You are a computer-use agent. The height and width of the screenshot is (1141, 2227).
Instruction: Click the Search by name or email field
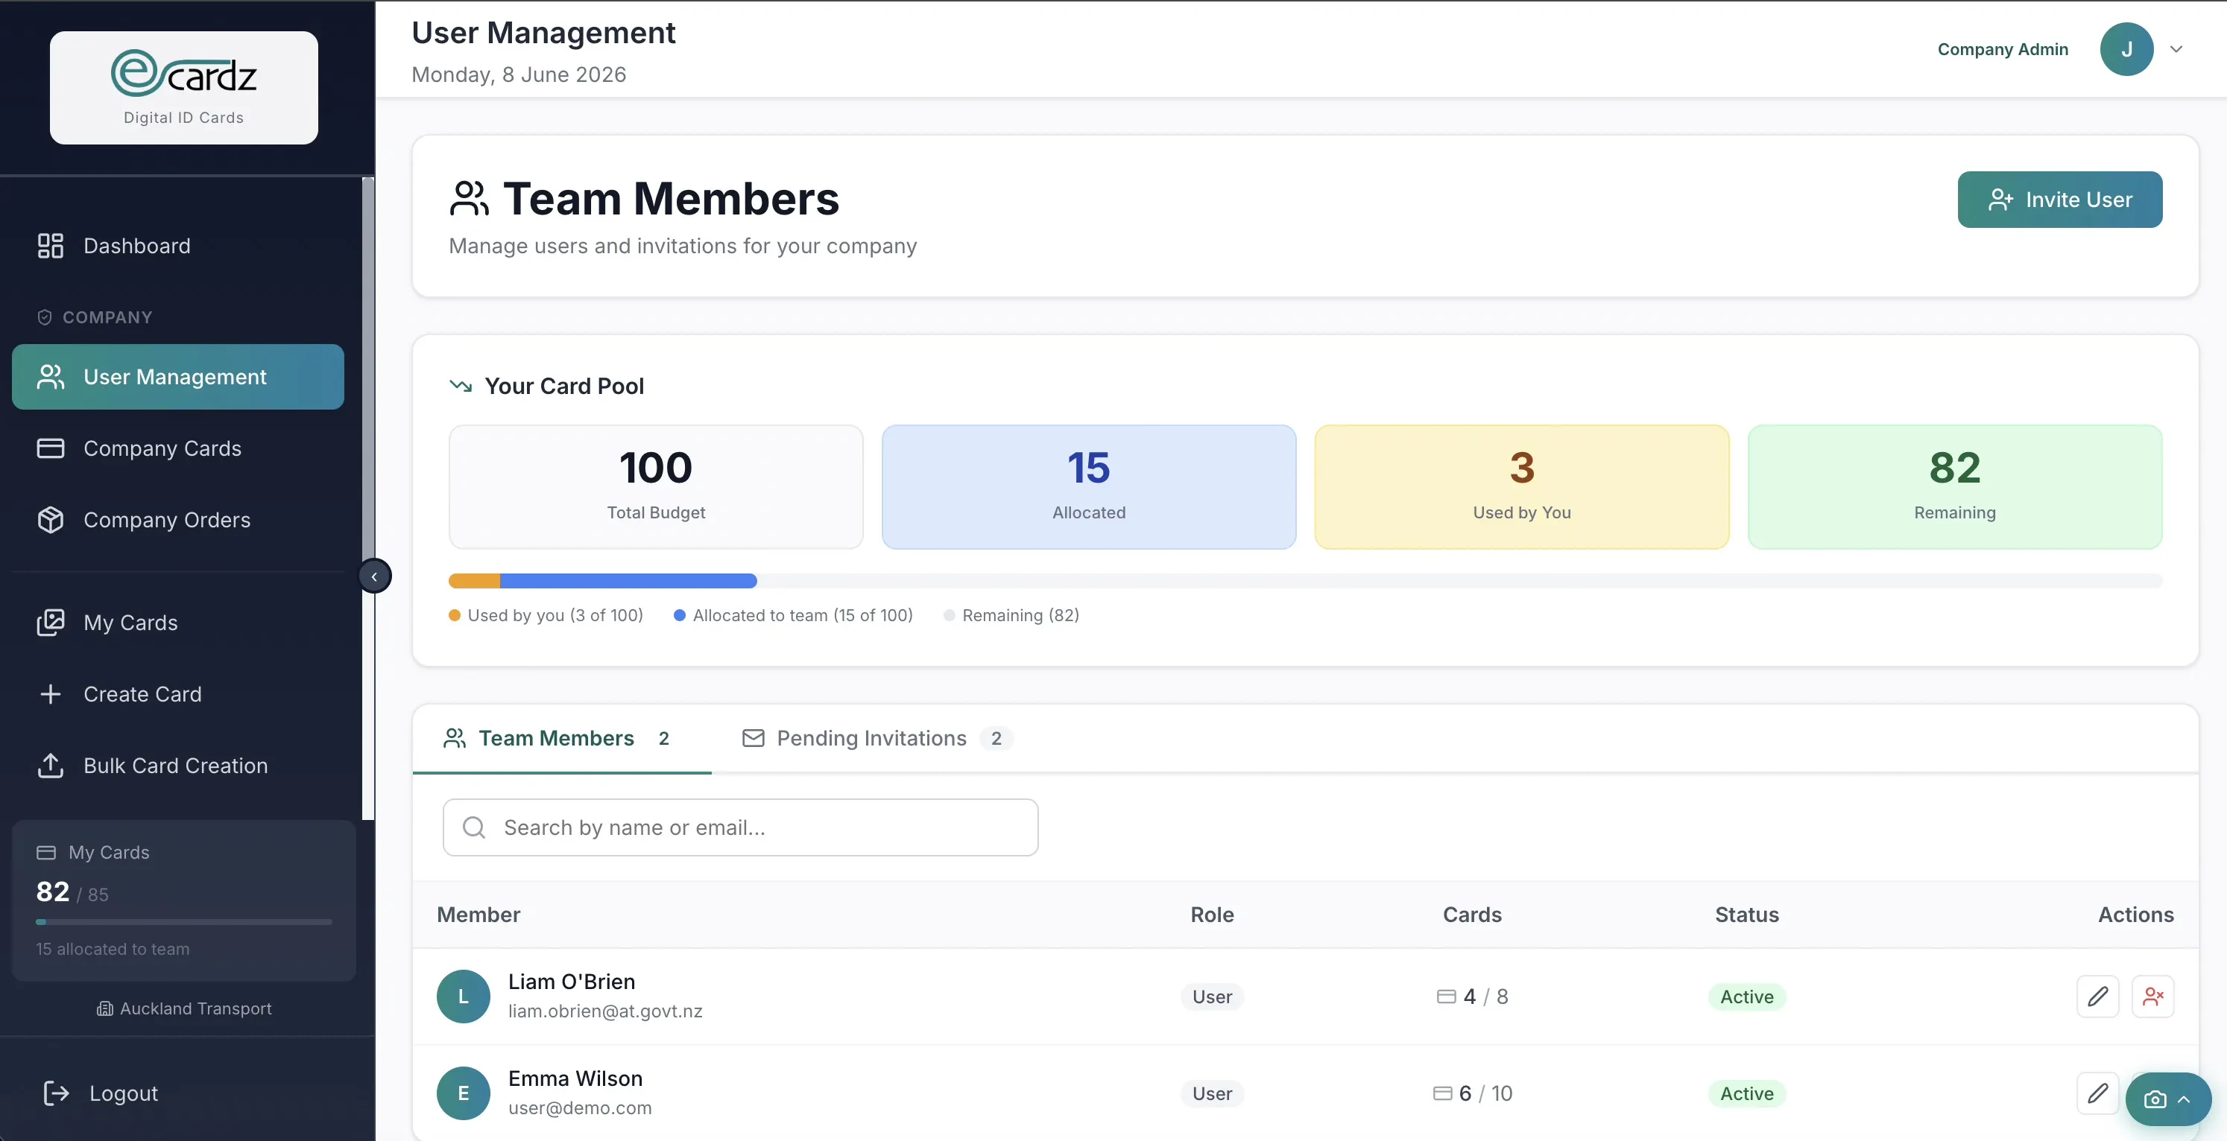click(741, 827)
